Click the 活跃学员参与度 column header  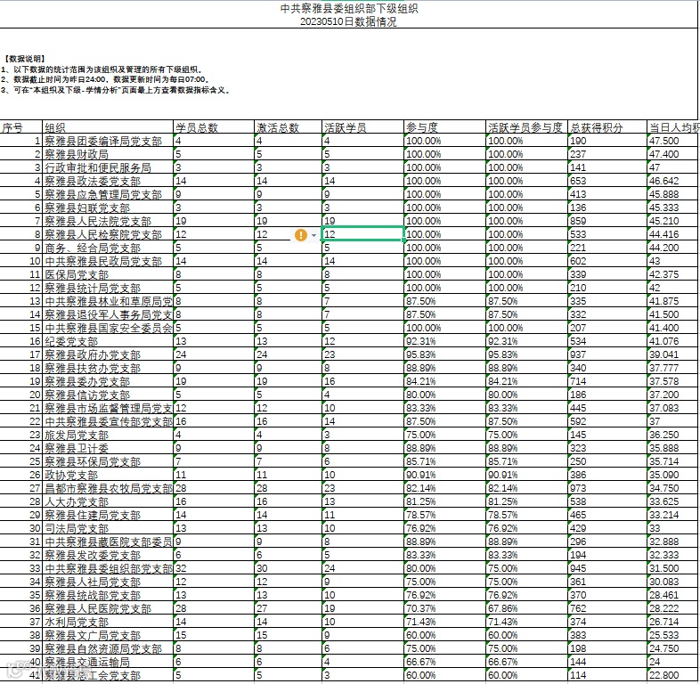(x=527, y=127)
